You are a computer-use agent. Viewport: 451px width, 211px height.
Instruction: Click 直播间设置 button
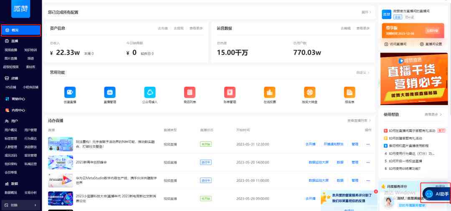431,44
